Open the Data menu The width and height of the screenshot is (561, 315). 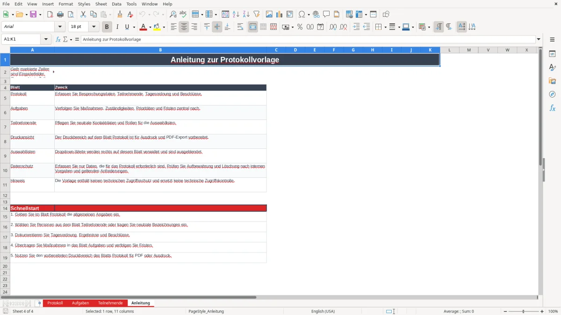click(x=116, y=4)
